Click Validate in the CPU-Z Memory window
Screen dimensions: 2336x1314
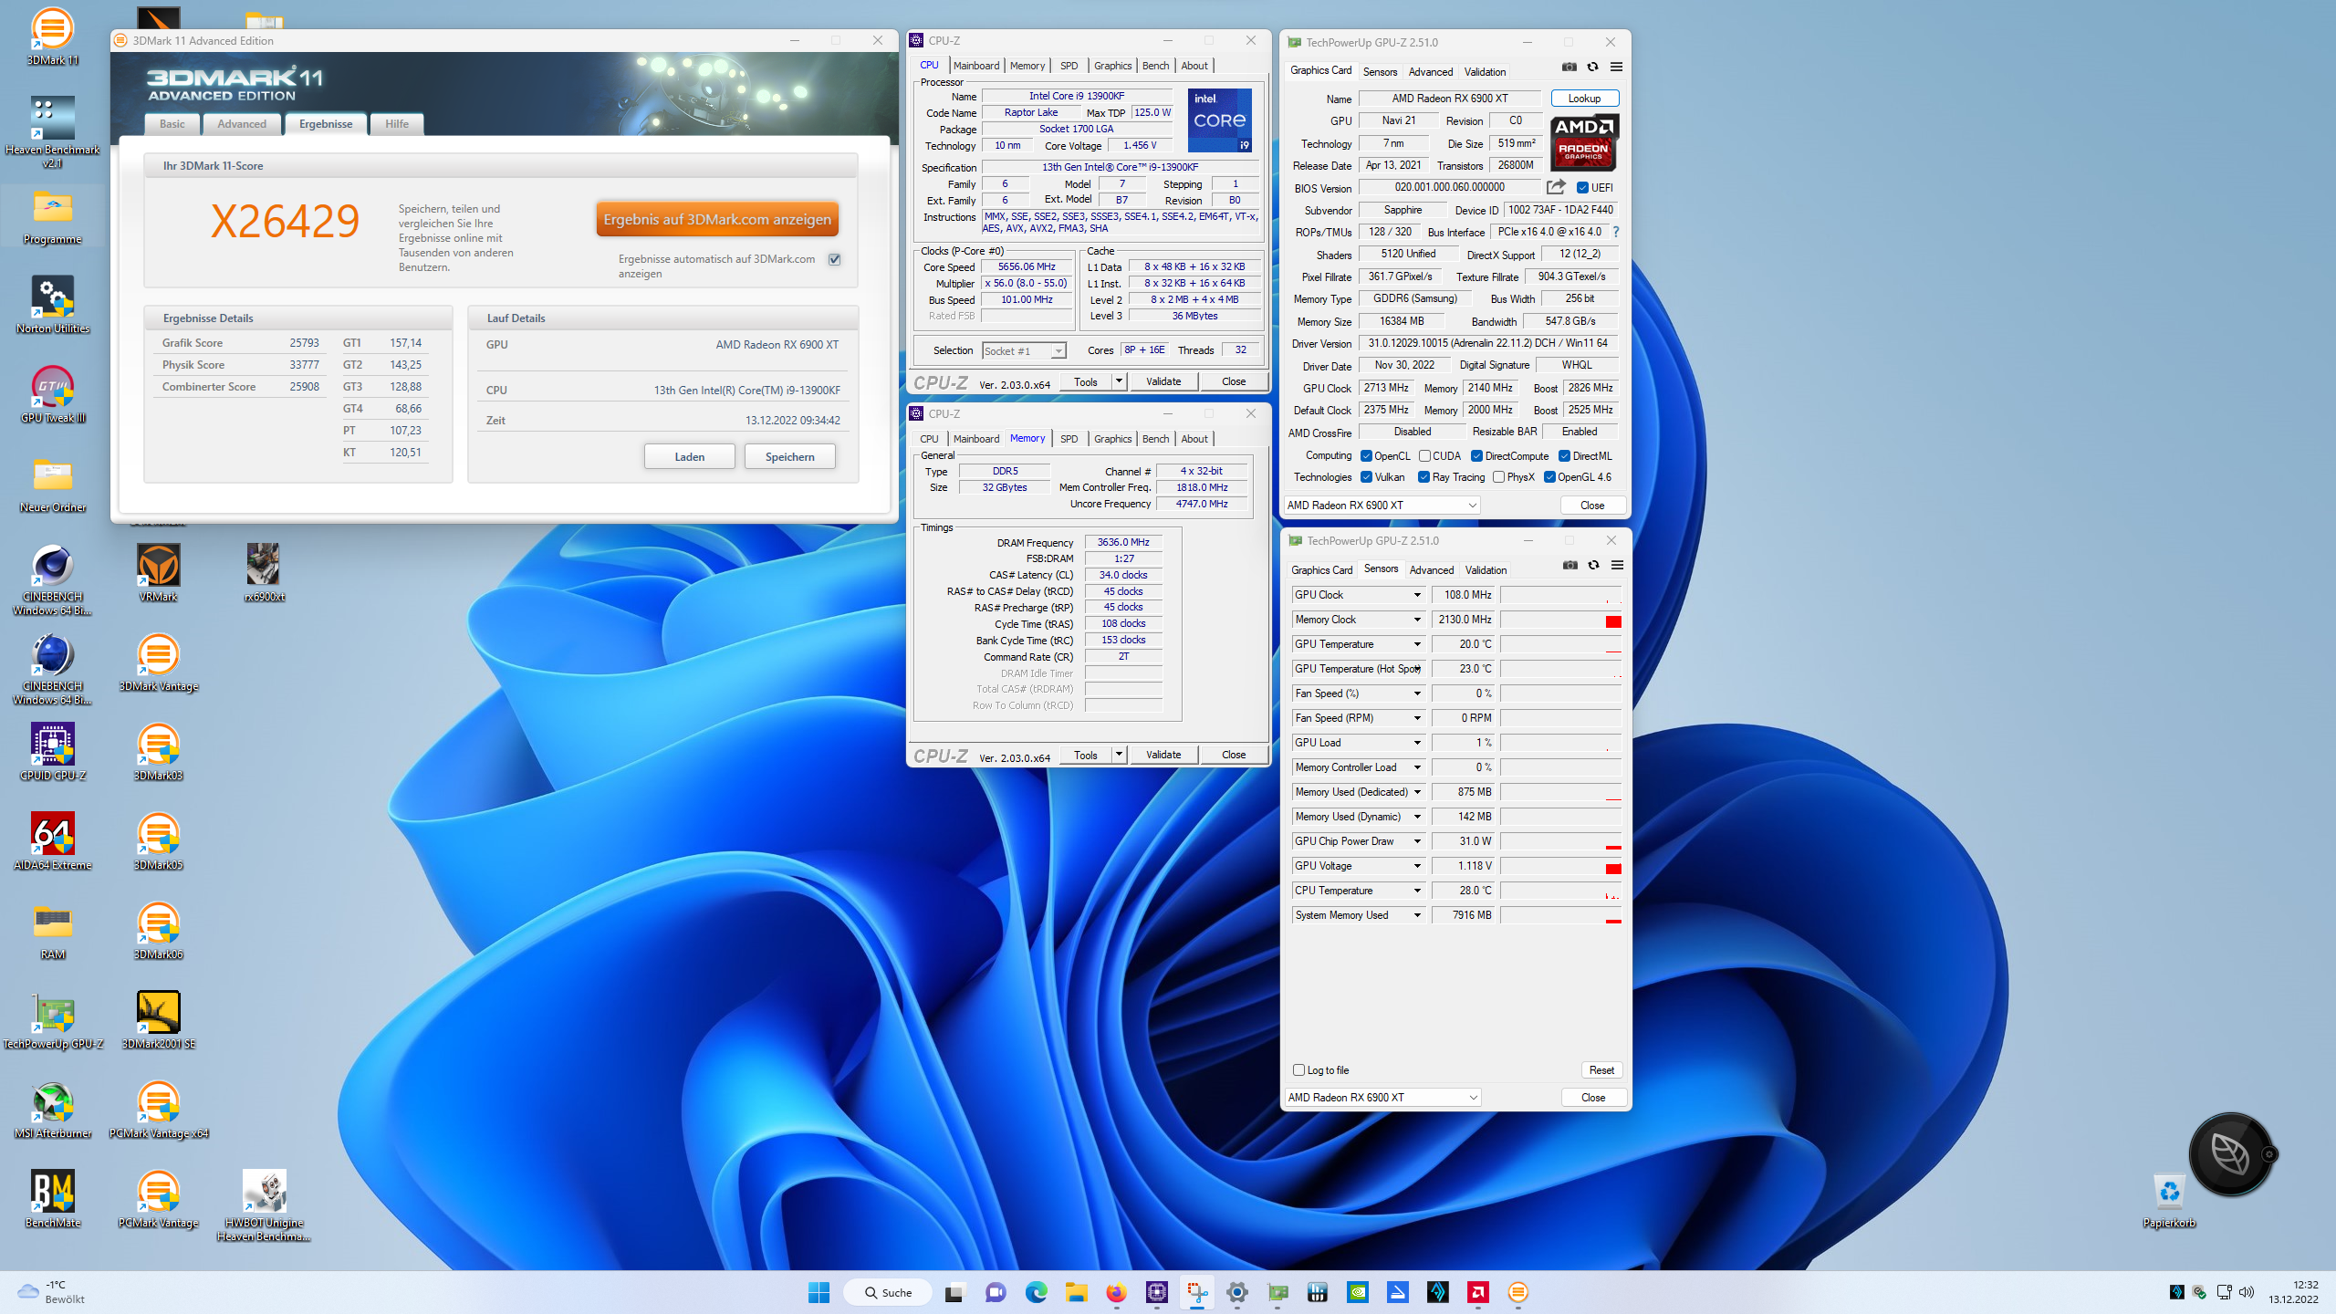[x=1163, y=755]
